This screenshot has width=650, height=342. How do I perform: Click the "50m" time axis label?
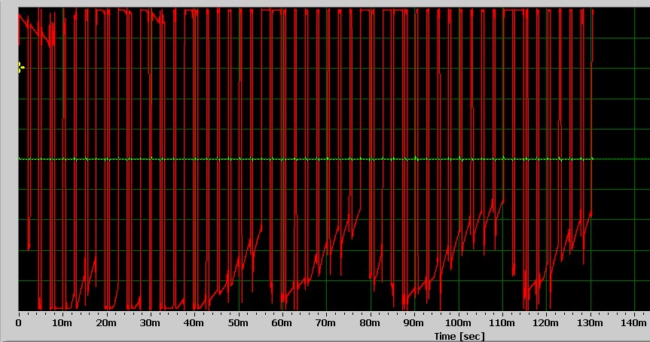[238, 323]
